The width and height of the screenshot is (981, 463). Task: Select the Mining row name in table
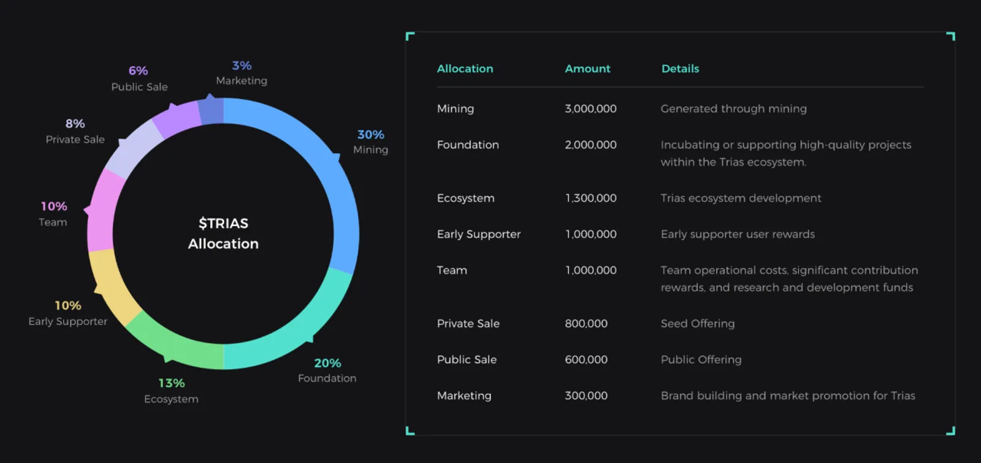click(455, 108)
